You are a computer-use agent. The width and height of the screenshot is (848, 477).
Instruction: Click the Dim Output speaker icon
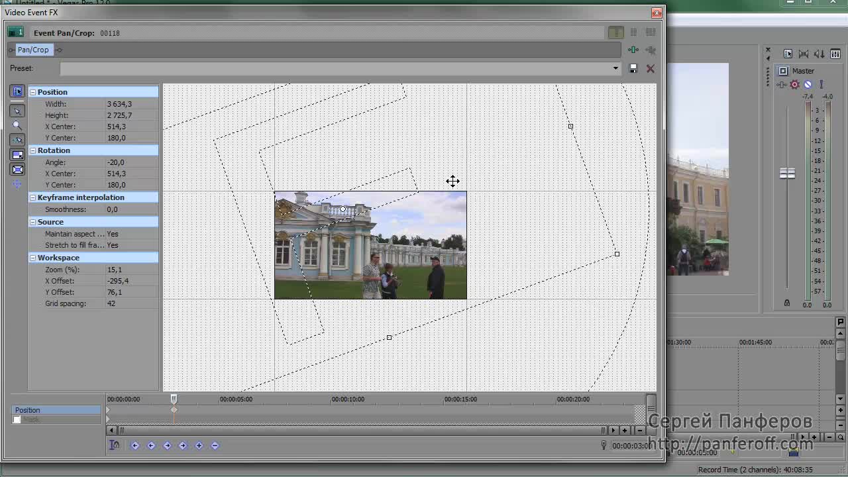pos(820,54)
